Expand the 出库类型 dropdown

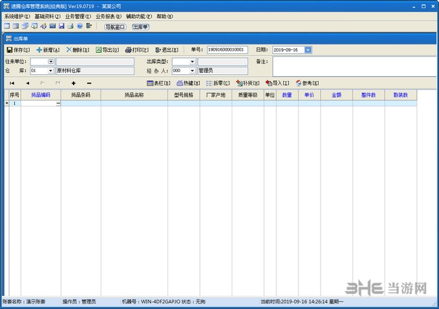coord(193,61)
